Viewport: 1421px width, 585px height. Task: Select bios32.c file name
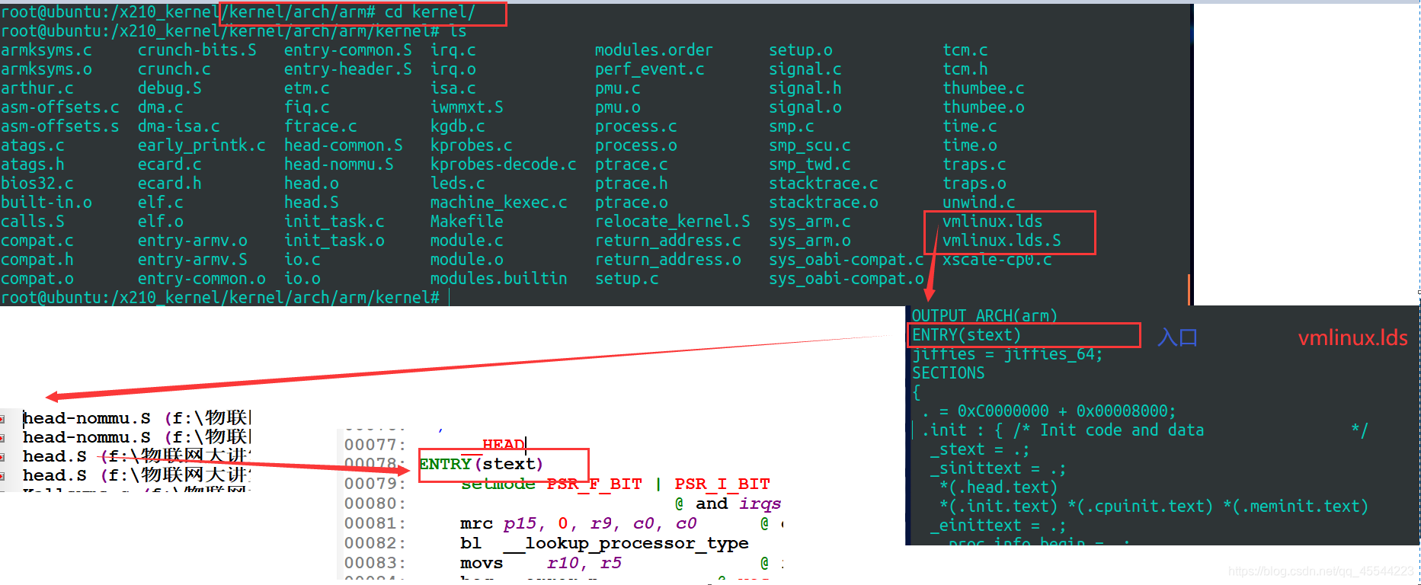pyautogui.click(x=37, y=184)
